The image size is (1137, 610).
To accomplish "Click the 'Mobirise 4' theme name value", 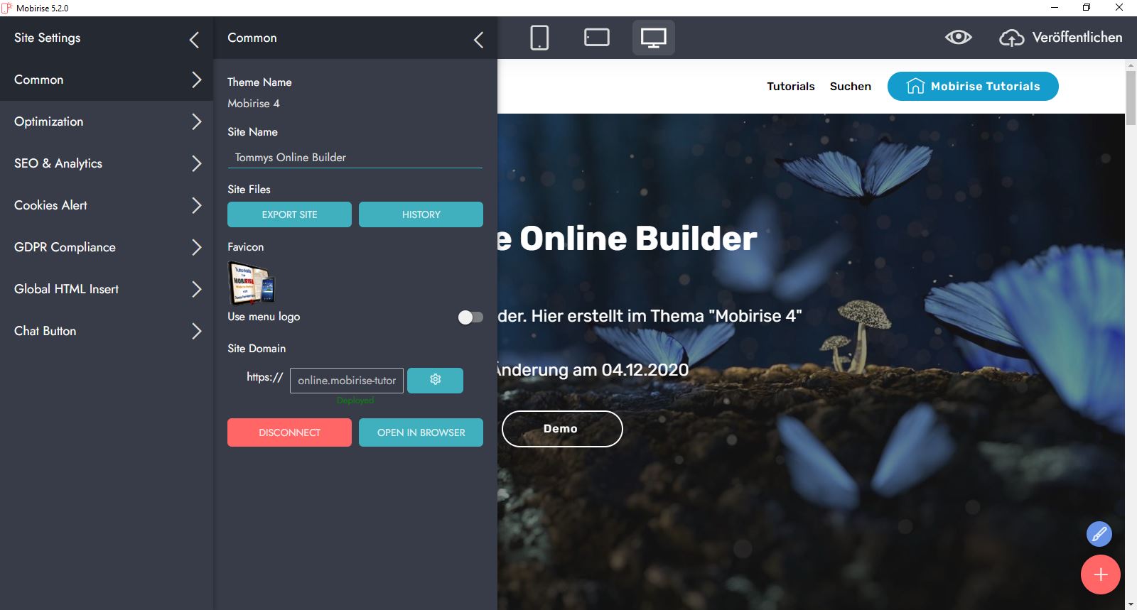I will click(x=254, y=104).
